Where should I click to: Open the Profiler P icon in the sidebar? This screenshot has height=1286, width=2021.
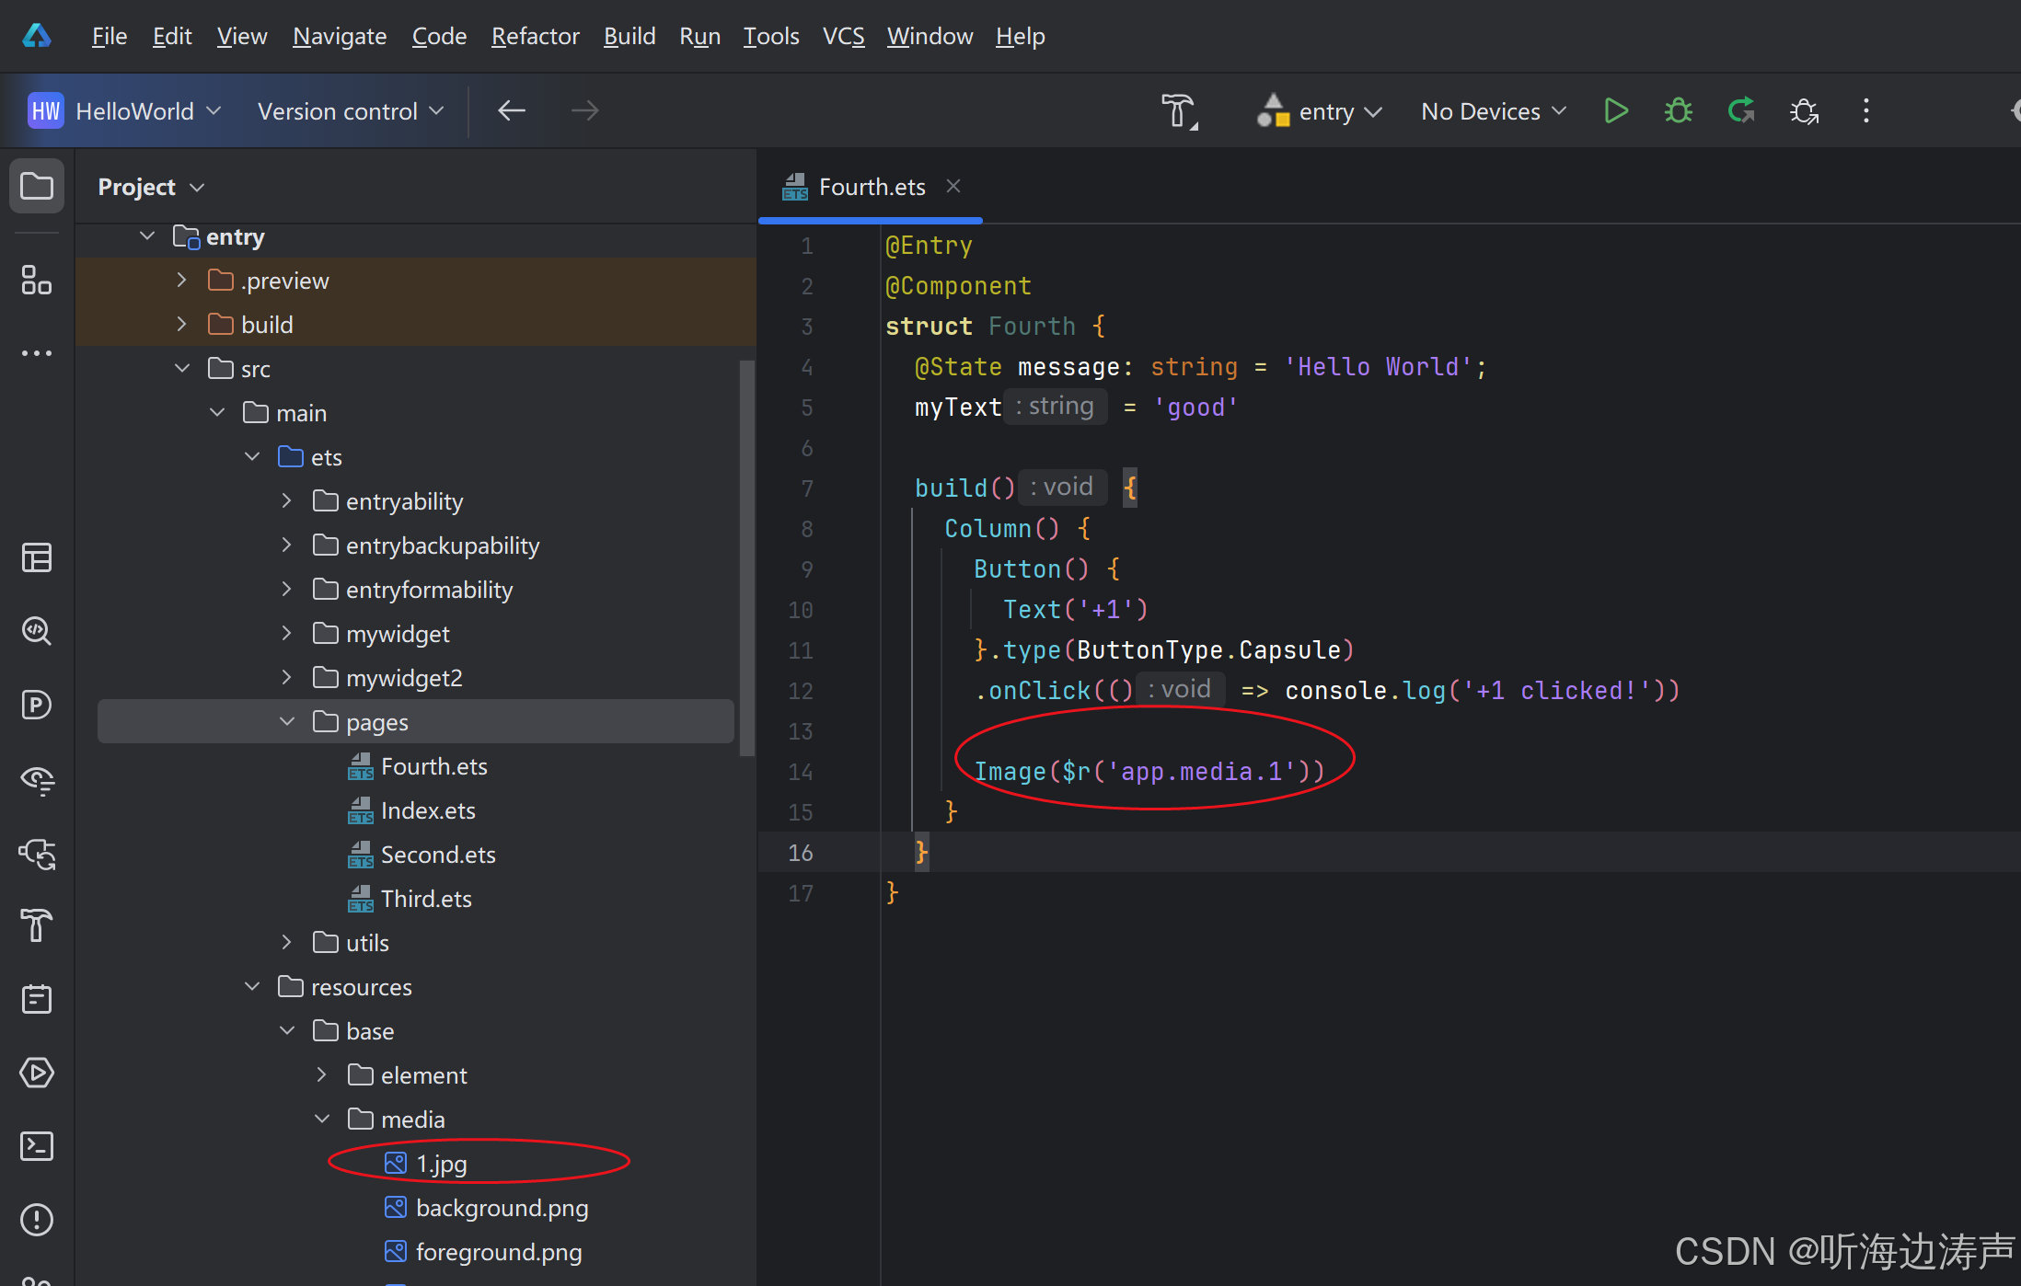pos(37,705)
